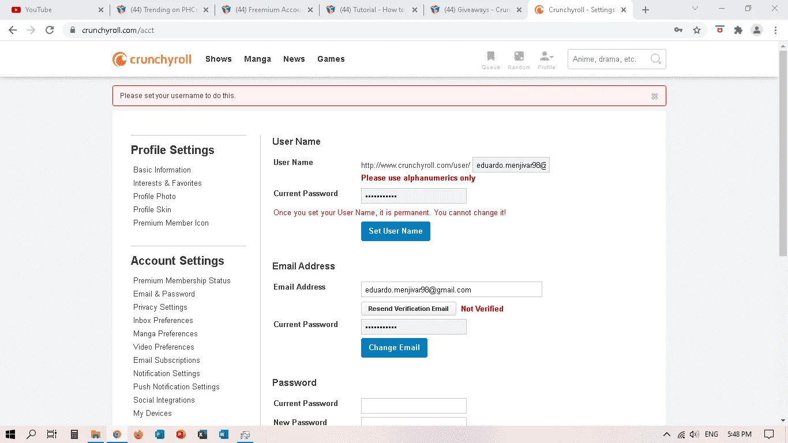Dismiss the red username alert banner
Image resolution: width=788 pixels, height=443 pixels.
coord(654,96)
